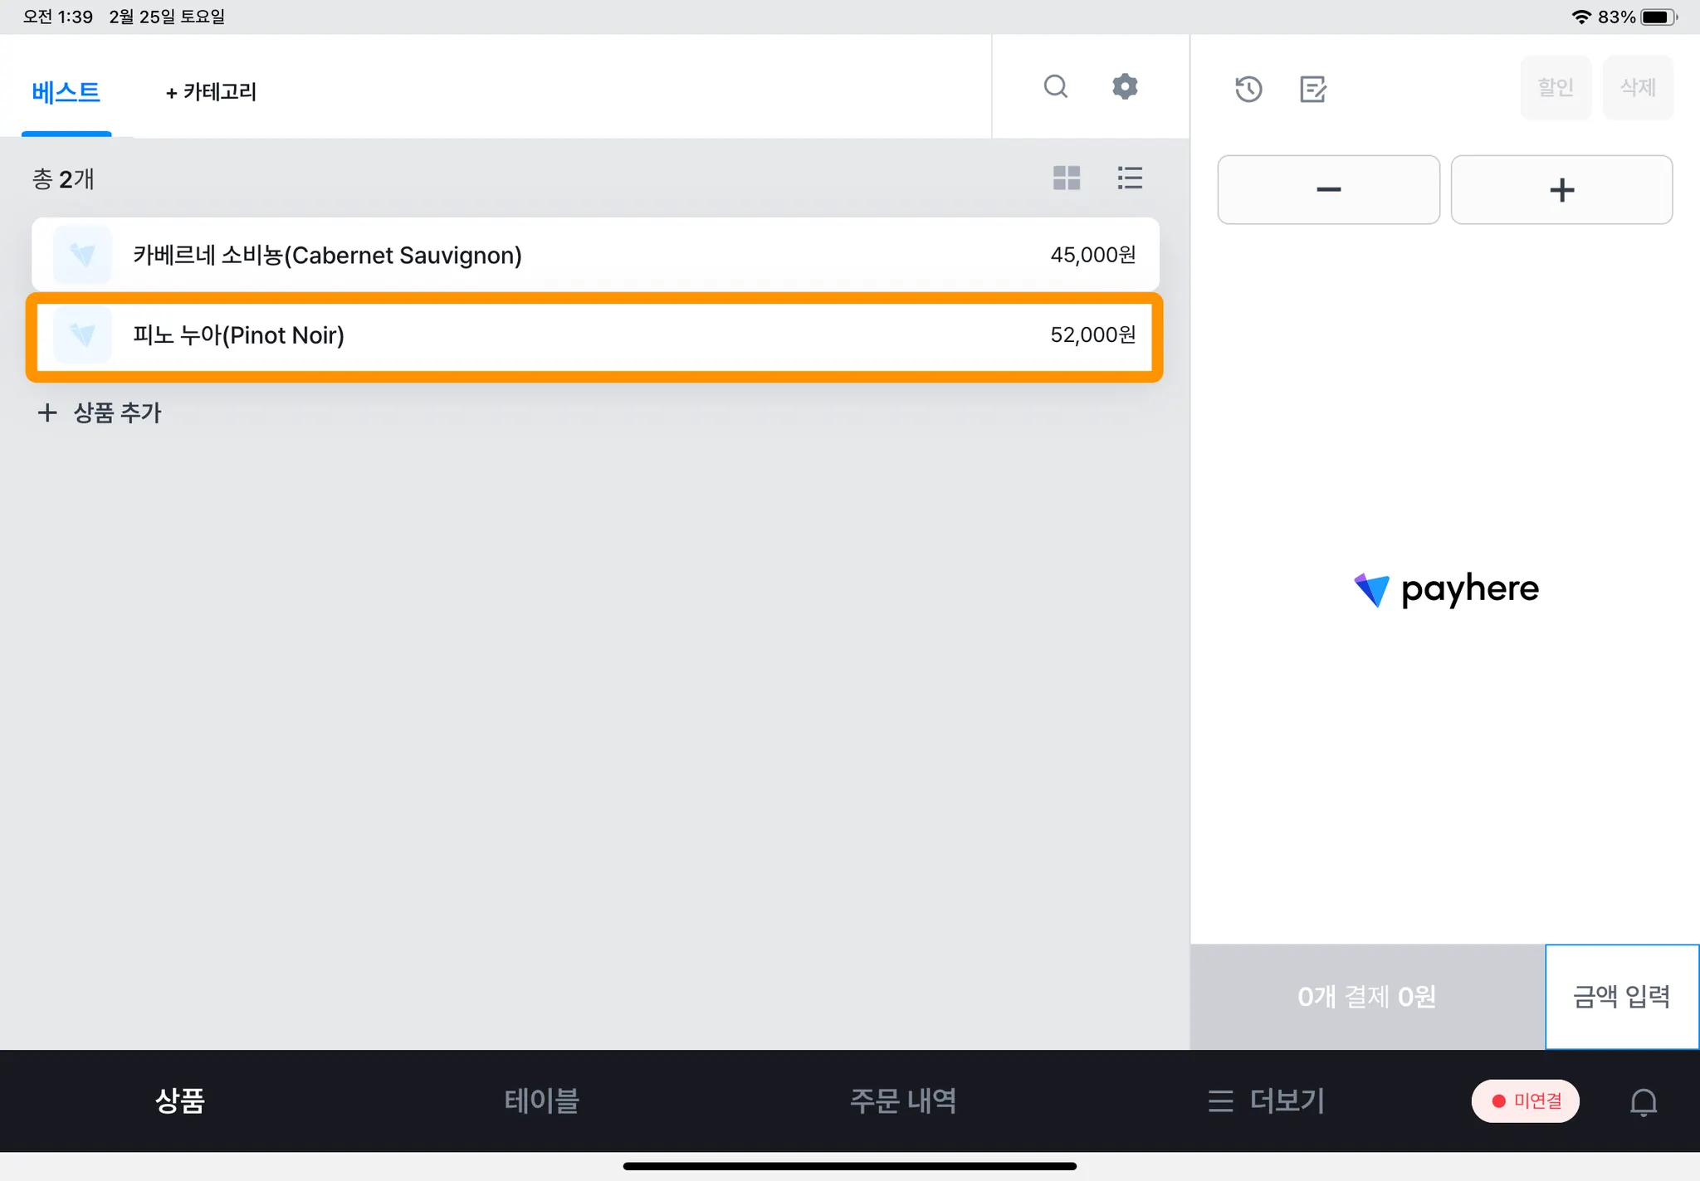Switch to list view layout icon

[1130, 178]
